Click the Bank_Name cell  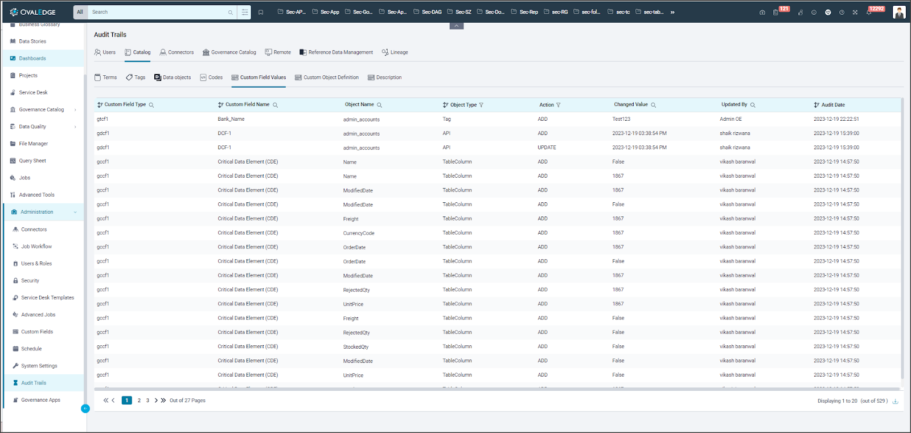pos(231,119)
